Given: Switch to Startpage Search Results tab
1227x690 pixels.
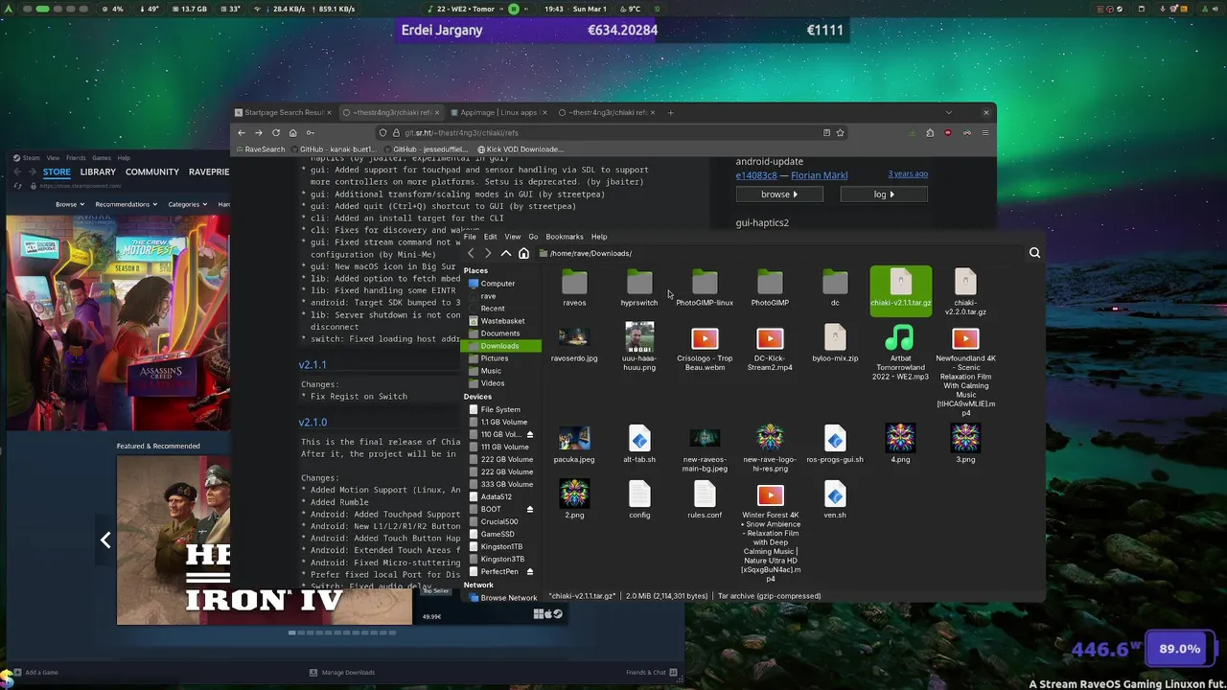Looking at the screenshot, I should (283, 112).
